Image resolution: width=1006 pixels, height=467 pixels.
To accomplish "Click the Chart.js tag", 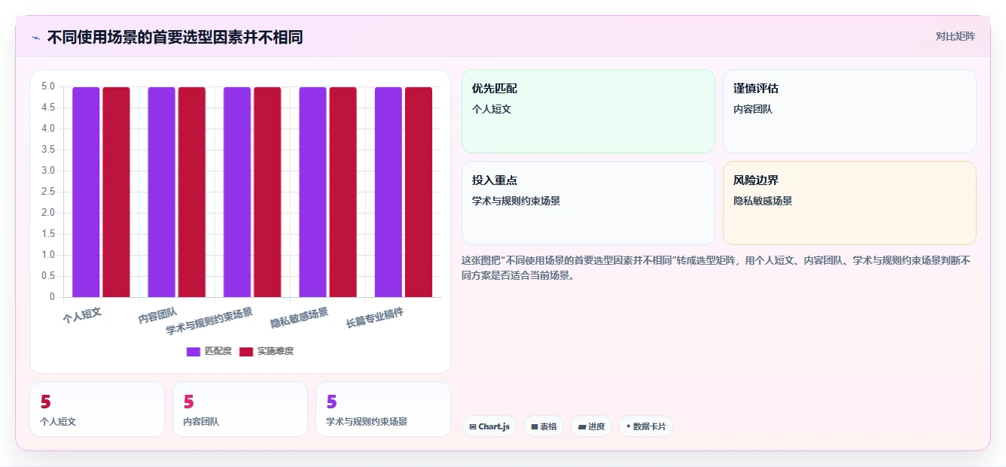I will [x=489, y=426].
